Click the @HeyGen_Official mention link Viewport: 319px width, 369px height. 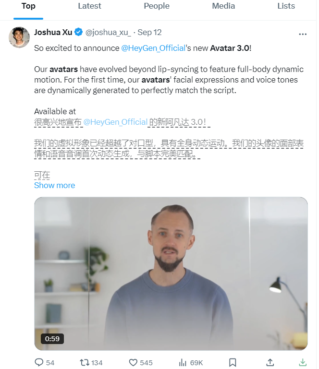pyautogui.click(x=153, y=48)
